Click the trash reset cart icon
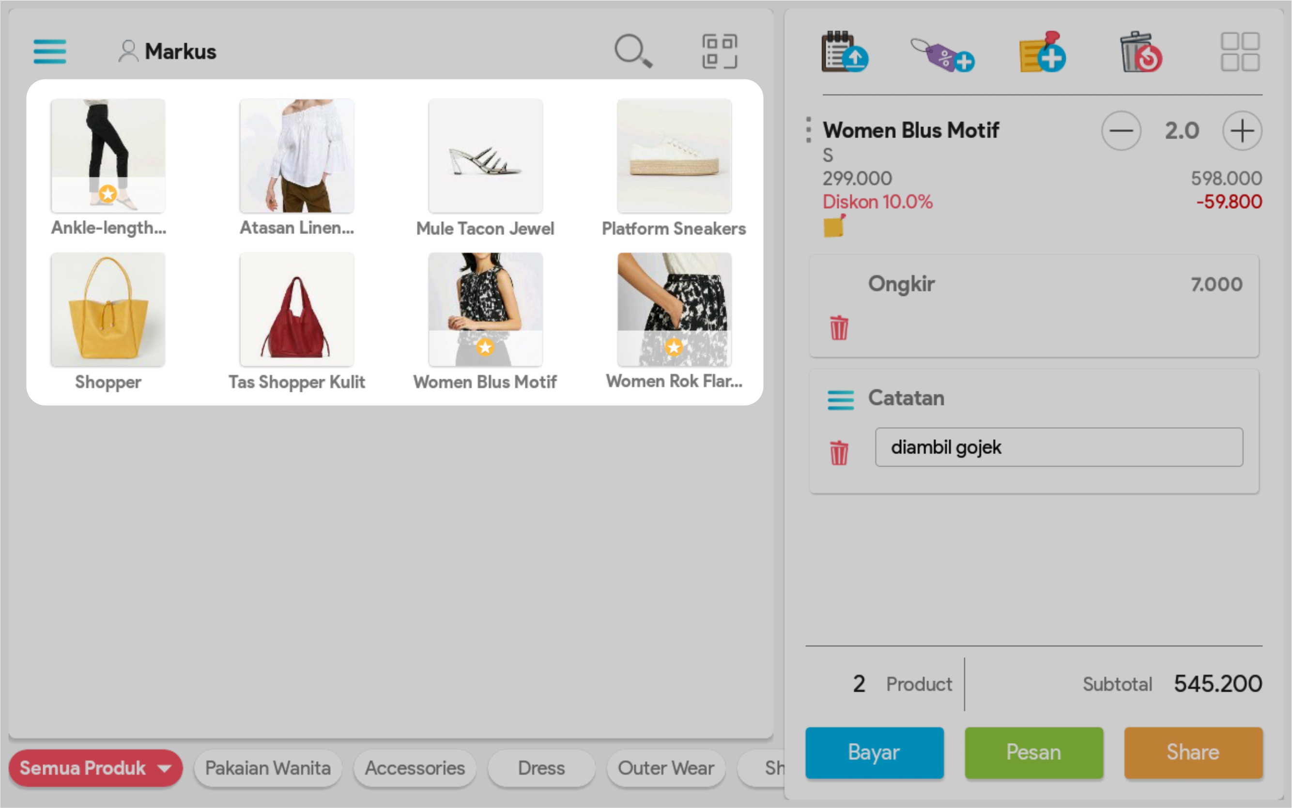Image resolution: width=1292 pixels, height=808 pixels. coord(1140,52)
